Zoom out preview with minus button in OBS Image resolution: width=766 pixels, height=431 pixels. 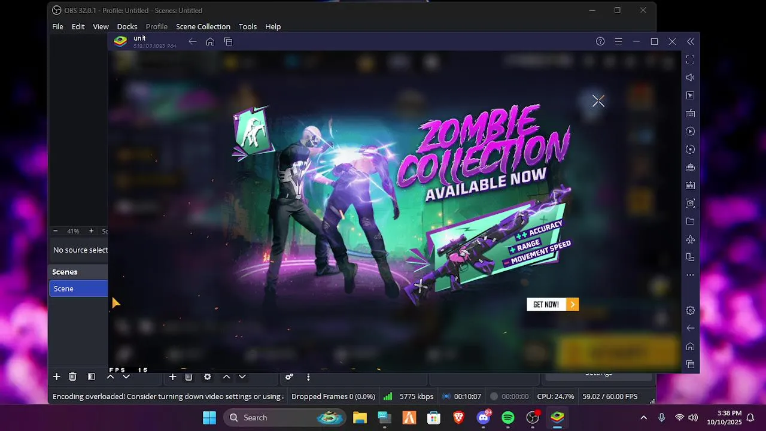pos(56,231)
